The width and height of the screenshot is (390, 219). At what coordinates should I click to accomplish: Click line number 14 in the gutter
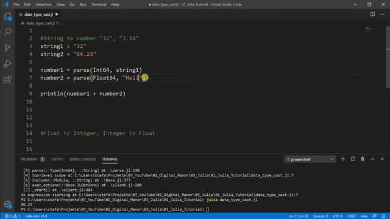29,133
